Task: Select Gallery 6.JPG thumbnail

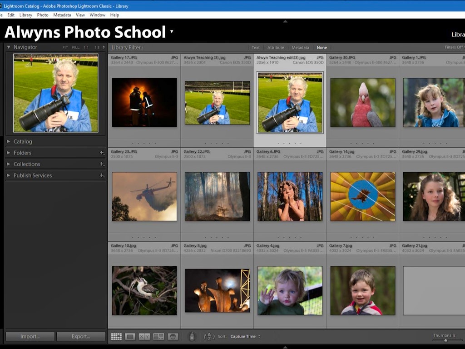Action: click(x=290, y=196)
